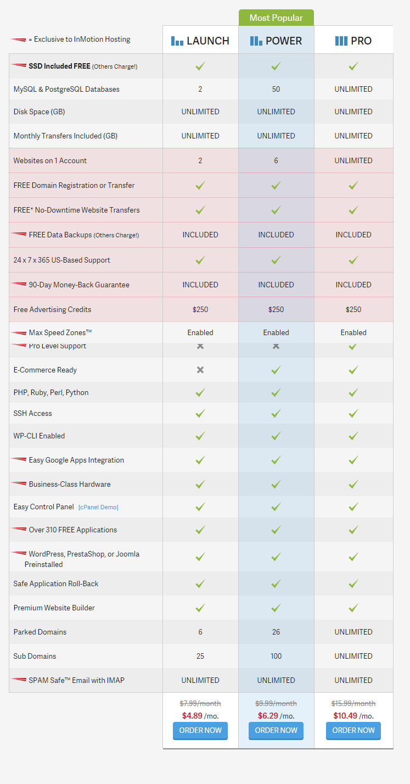Click the POWER plan bar-chart icon

click(x=256, y=41)
